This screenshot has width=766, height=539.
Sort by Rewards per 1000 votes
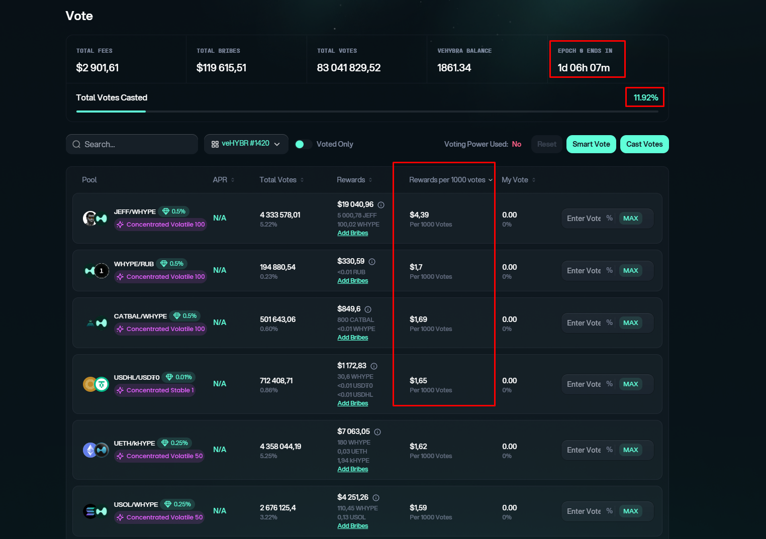click(x=450, y=180)
